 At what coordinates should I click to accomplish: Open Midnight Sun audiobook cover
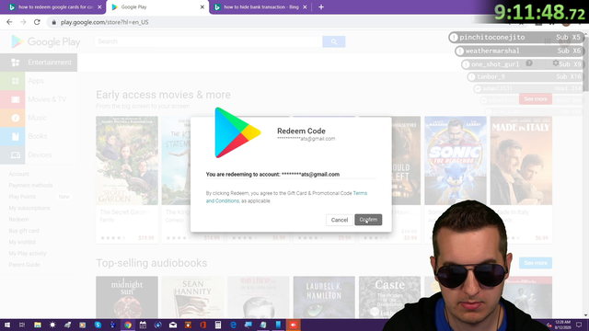[x=127, y=297]
